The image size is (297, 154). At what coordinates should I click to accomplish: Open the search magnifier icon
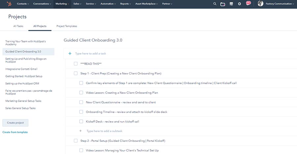click(215, 4)
